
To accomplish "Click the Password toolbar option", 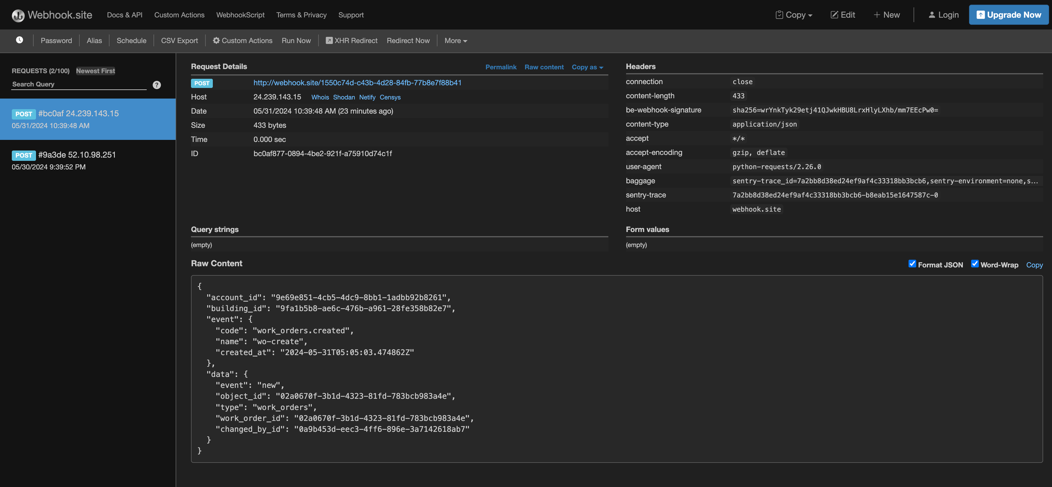I will coord(56,40).
